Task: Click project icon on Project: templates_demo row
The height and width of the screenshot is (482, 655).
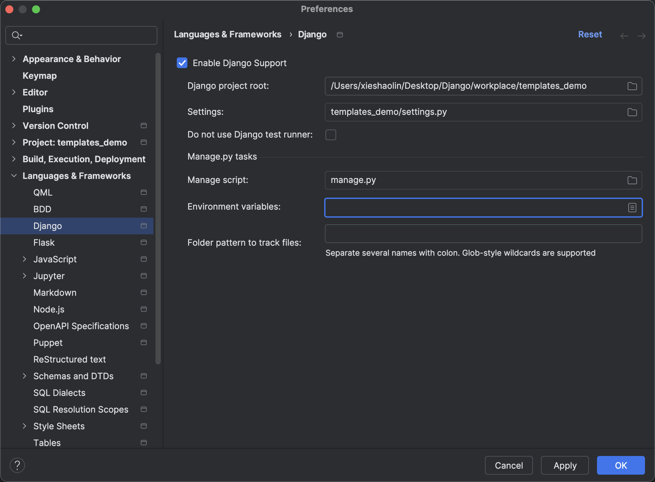Action: [144, 142]
